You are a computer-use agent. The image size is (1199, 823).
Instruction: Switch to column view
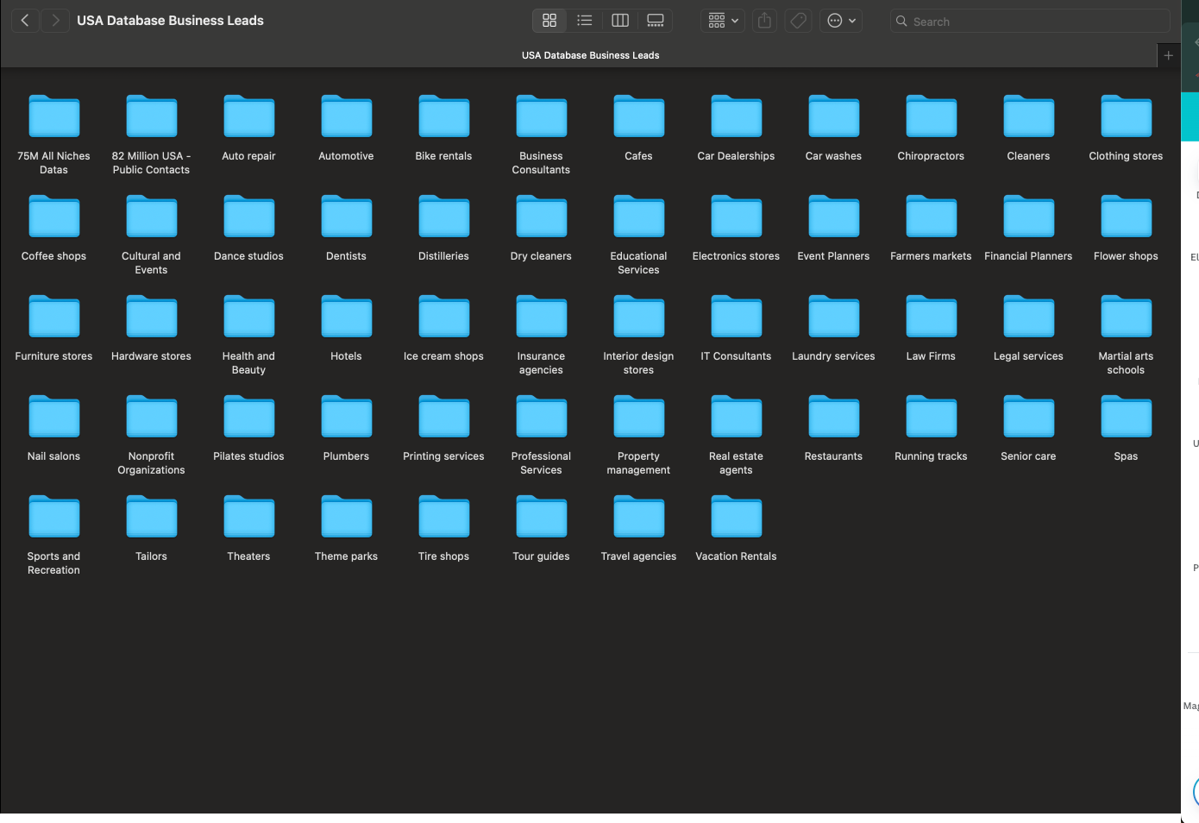619,20
